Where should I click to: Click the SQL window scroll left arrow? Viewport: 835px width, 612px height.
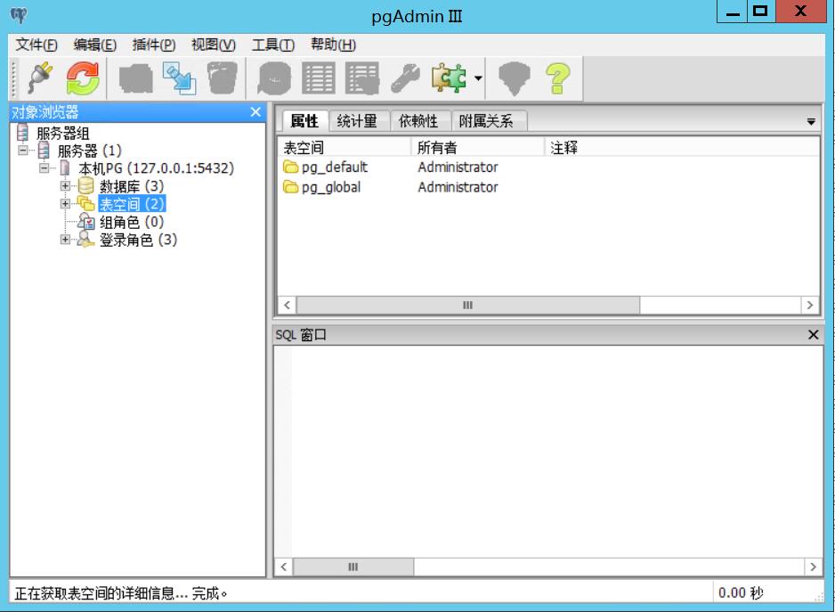(x=284, y=567)
